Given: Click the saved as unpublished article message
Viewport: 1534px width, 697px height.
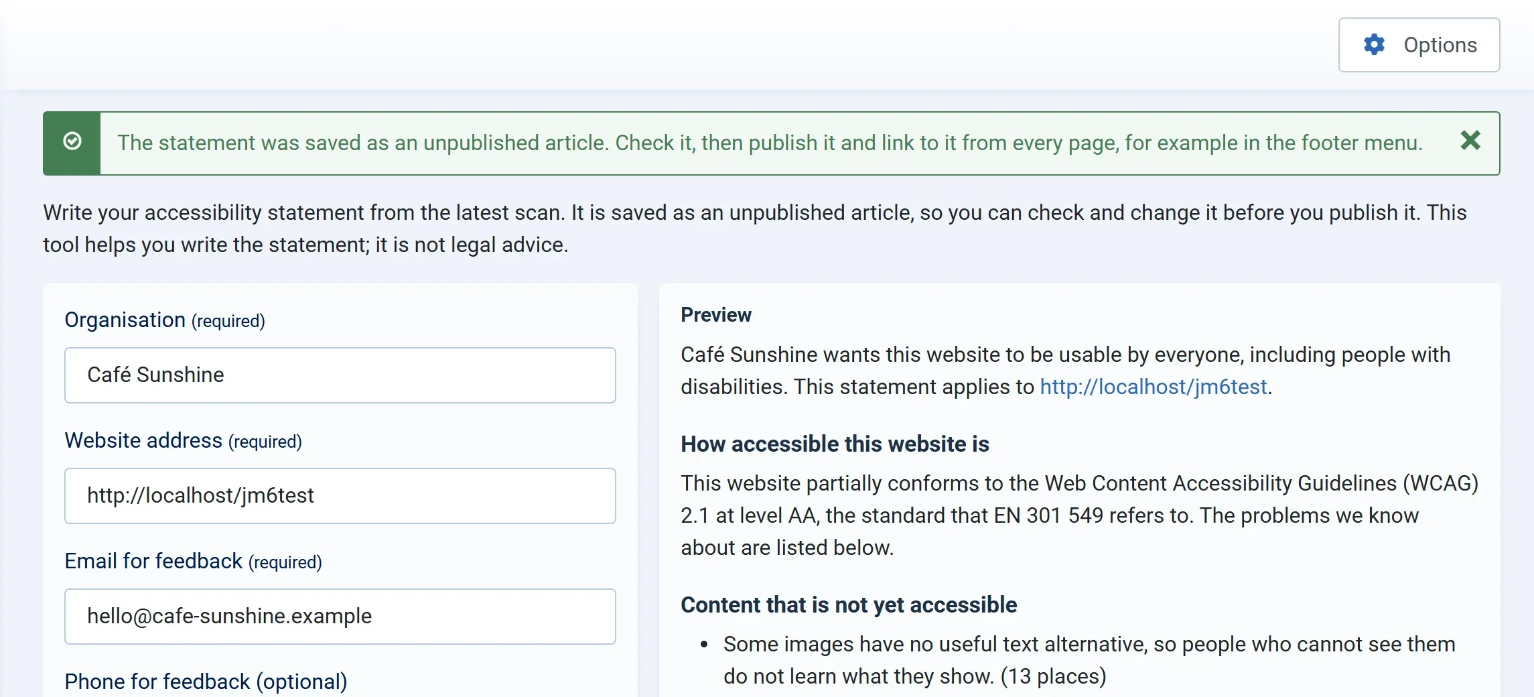Looking at the screenshot, I should (770, 143).
